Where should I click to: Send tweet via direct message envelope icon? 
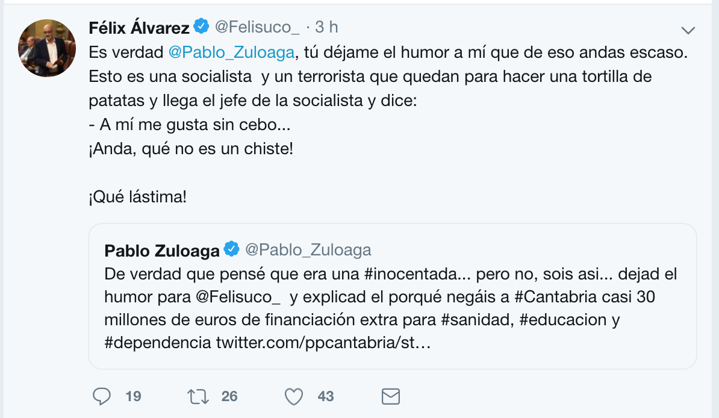point(391,396)
